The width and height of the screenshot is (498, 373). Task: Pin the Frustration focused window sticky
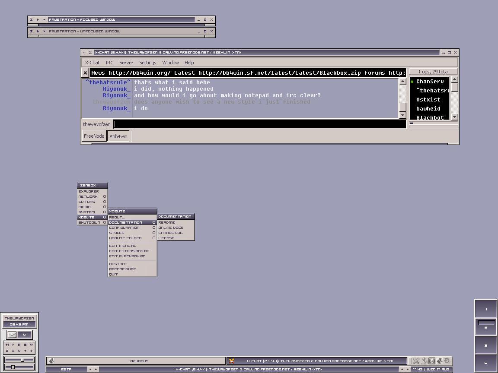[x=38, y=20]
